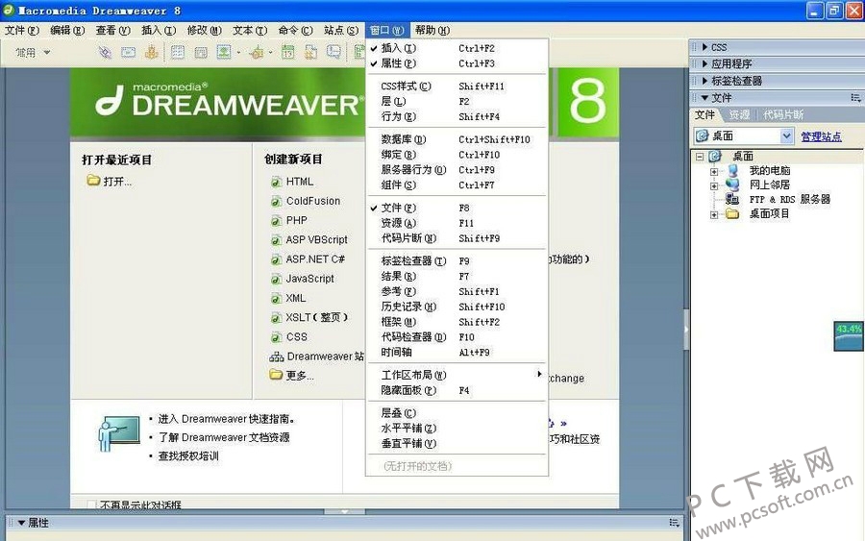This screenshot has height=541, width=865.
Task: Open the 文件 menu in menu bar
Action: pyautogui.click(x=21, y=31)
